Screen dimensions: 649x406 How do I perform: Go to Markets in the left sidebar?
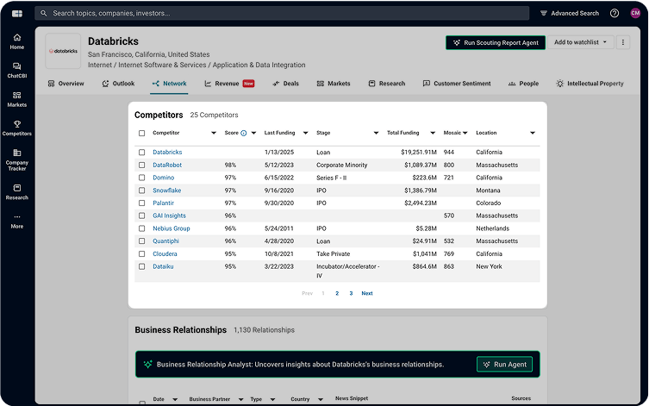click(17, 98)
